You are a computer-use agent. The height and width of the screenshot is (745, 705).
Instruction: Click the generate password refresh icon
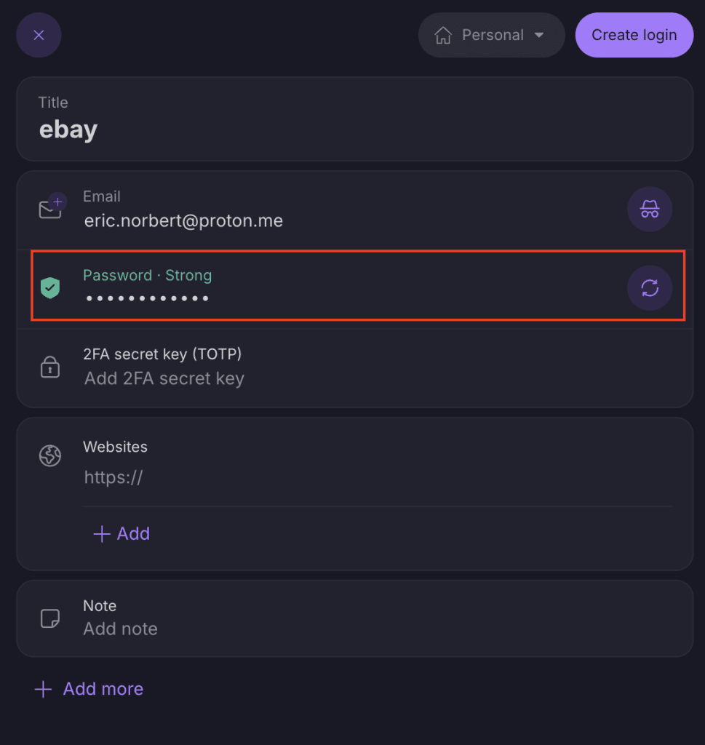click(649, 288)
